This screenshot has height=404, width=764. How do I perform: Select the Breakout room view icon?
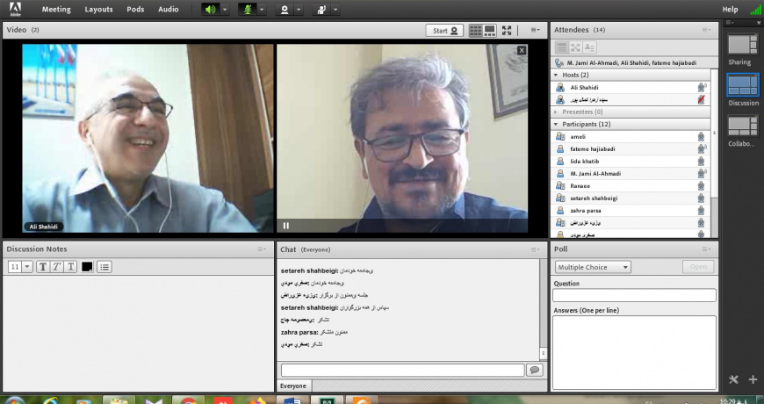coord(575,47)
